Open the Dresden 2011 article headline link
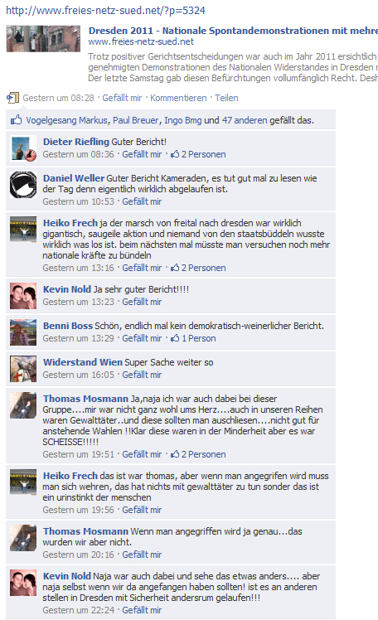This screenshot has width=378, height=620. point(233,31)
